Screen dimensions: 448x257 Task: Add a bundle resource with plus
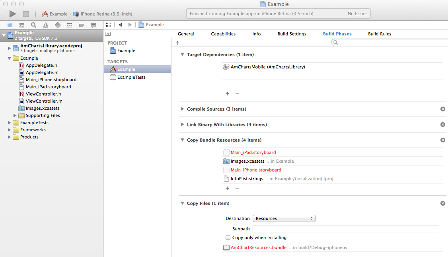click(227, 188)
